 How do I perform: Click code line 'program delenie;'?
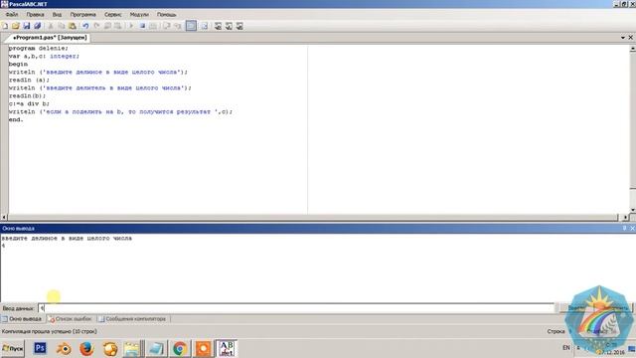pos(39,49)
